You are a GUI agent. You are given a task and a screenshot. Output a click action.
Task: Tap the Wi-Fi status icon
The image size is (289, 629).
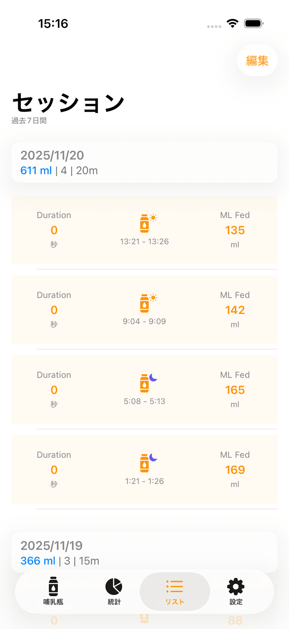tap(232, 23)
